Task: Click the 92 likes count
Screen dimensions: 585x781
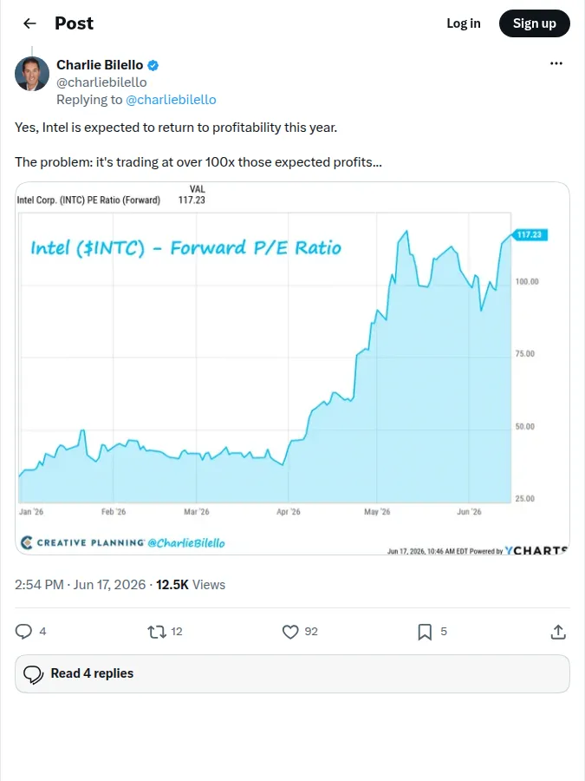Action: click(x=311, y=632)
